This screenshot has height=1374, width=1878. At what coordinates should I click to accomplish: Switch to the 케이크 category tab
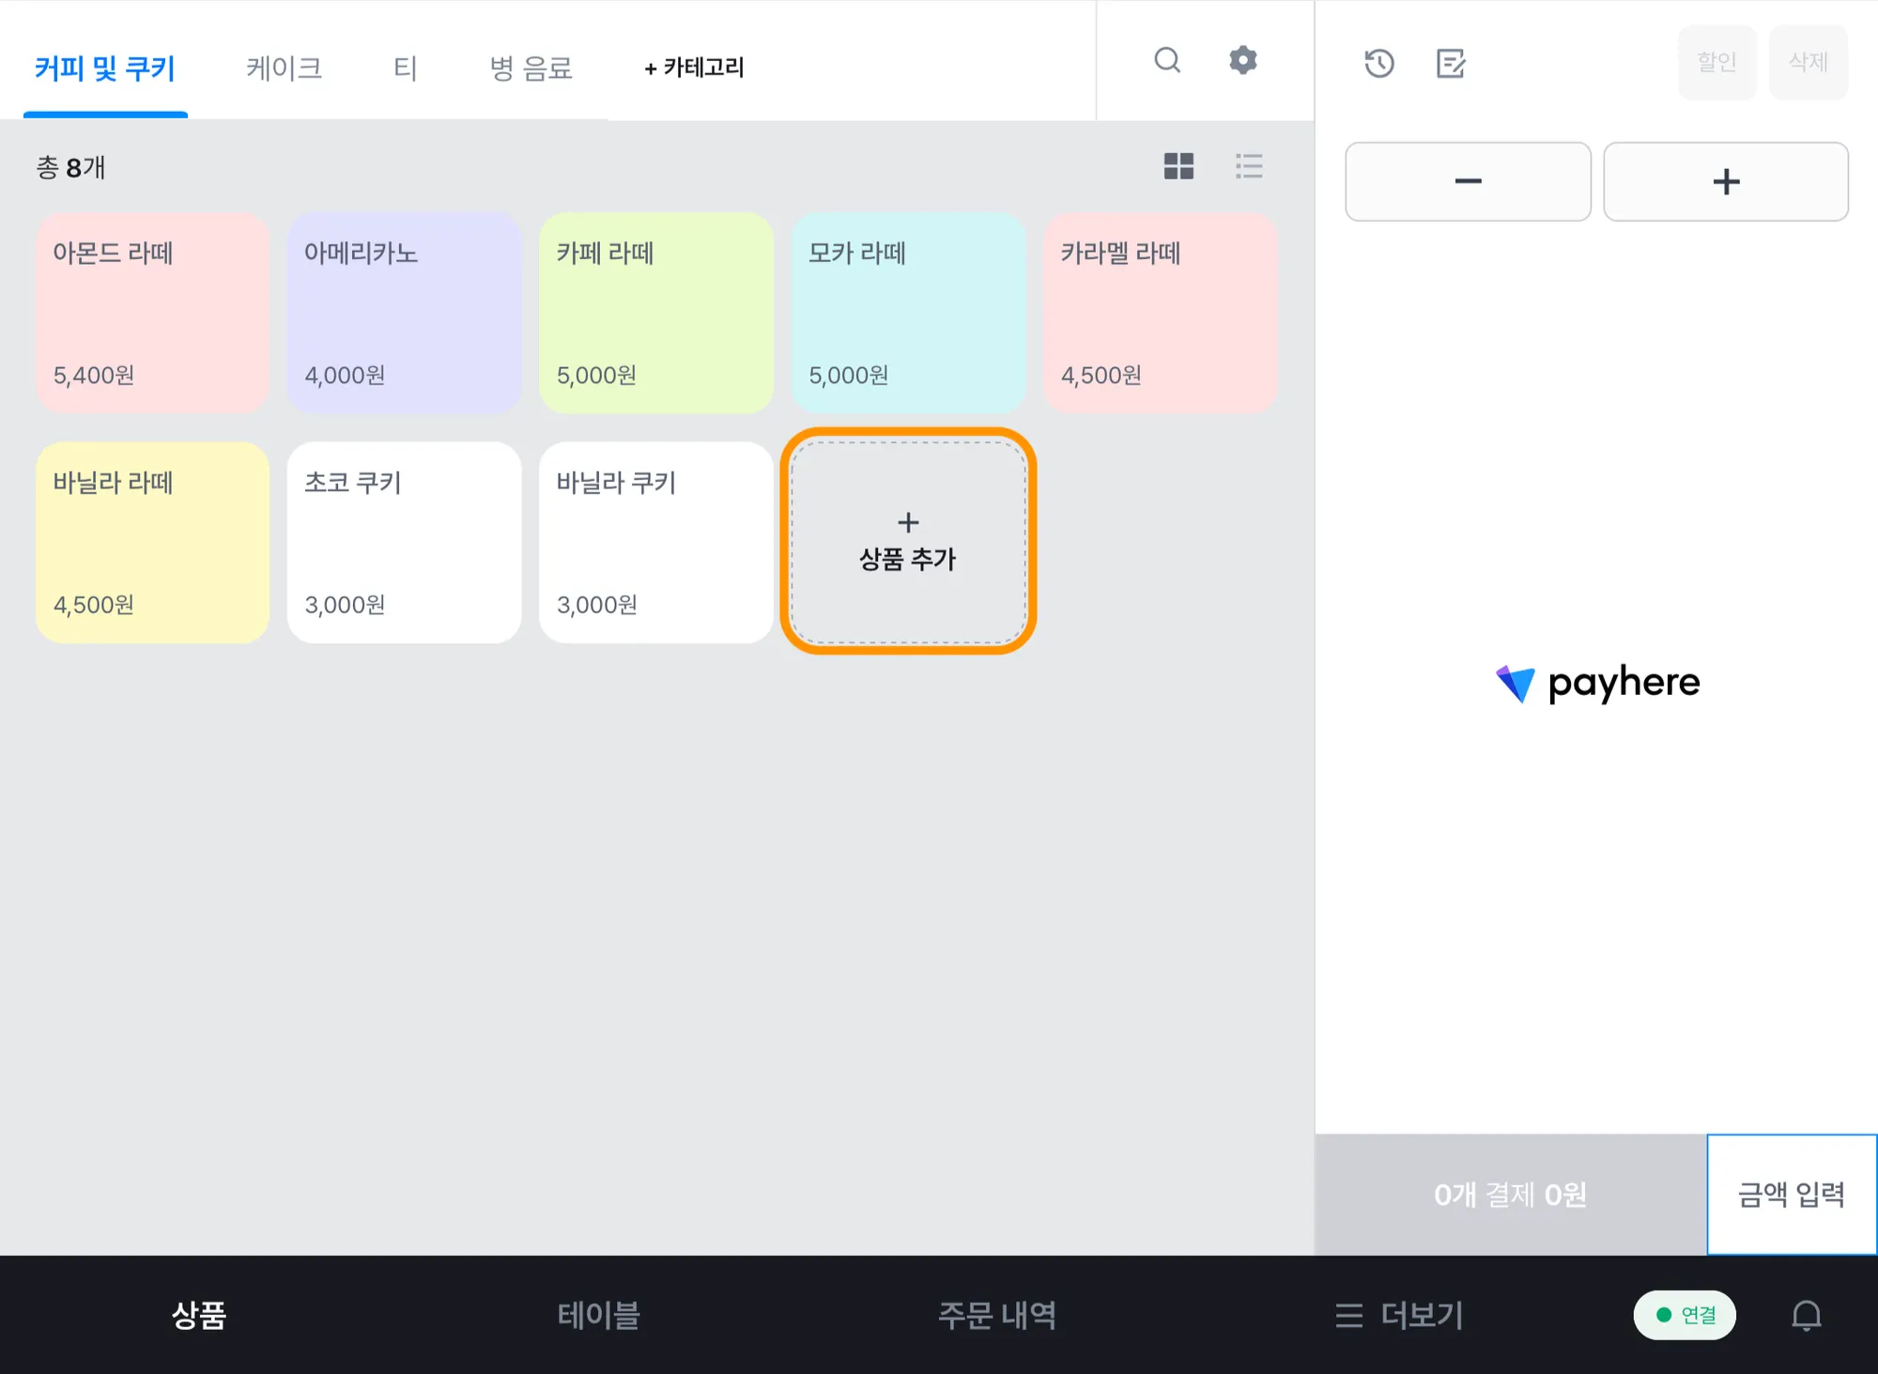tap(284, 68)
